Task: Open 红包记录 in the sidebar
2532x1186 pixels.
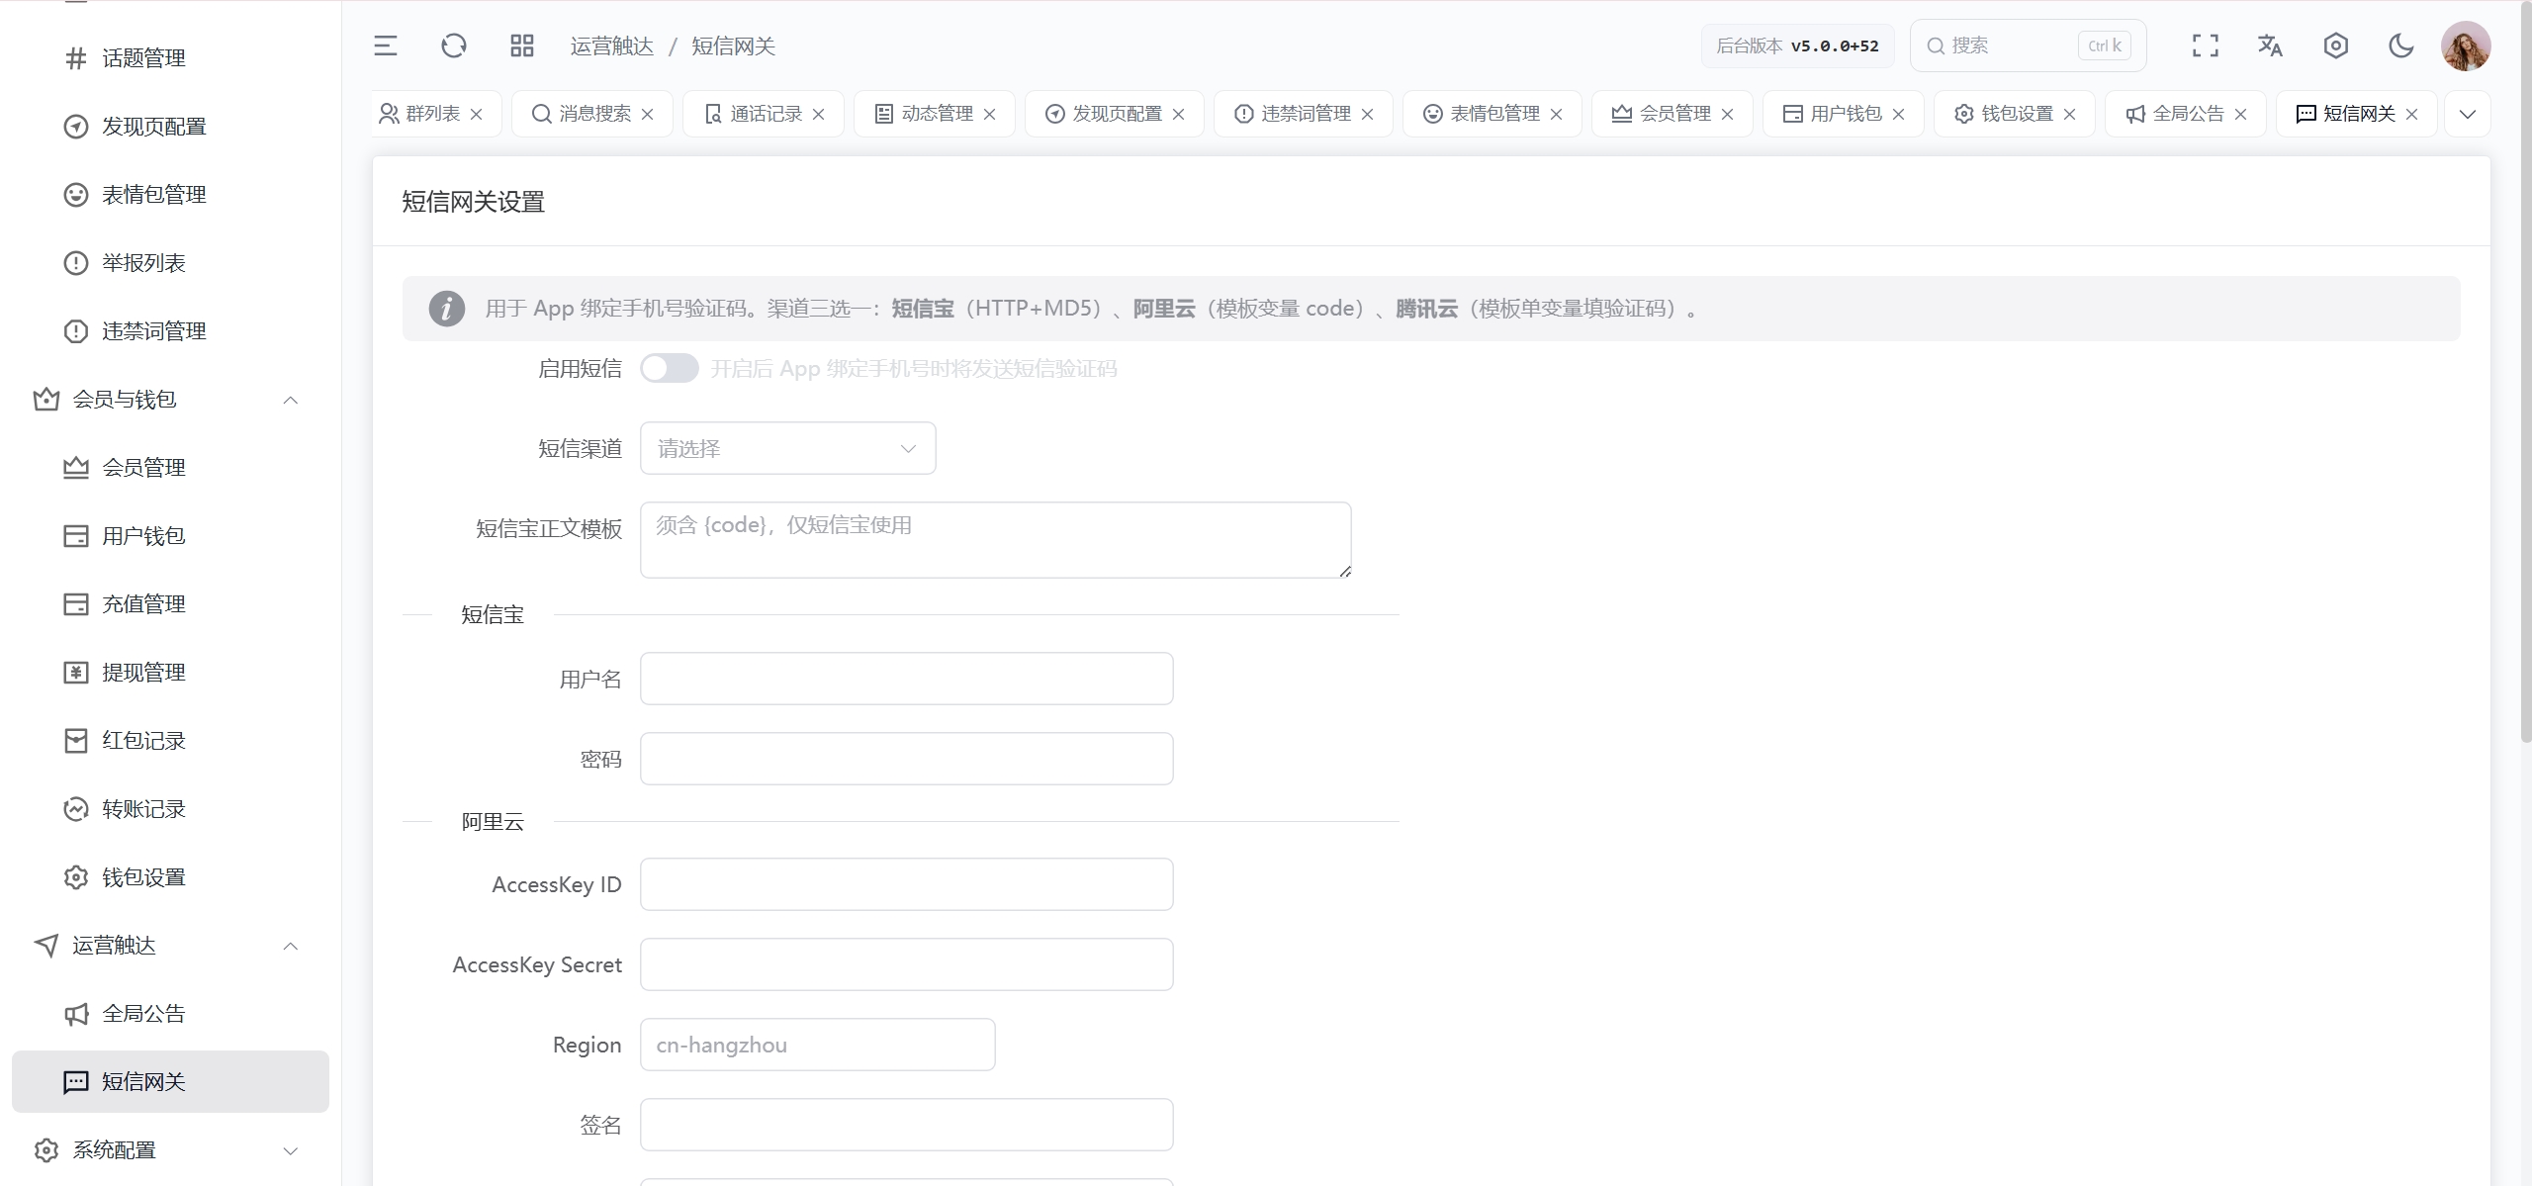Action: coord(170,741)
